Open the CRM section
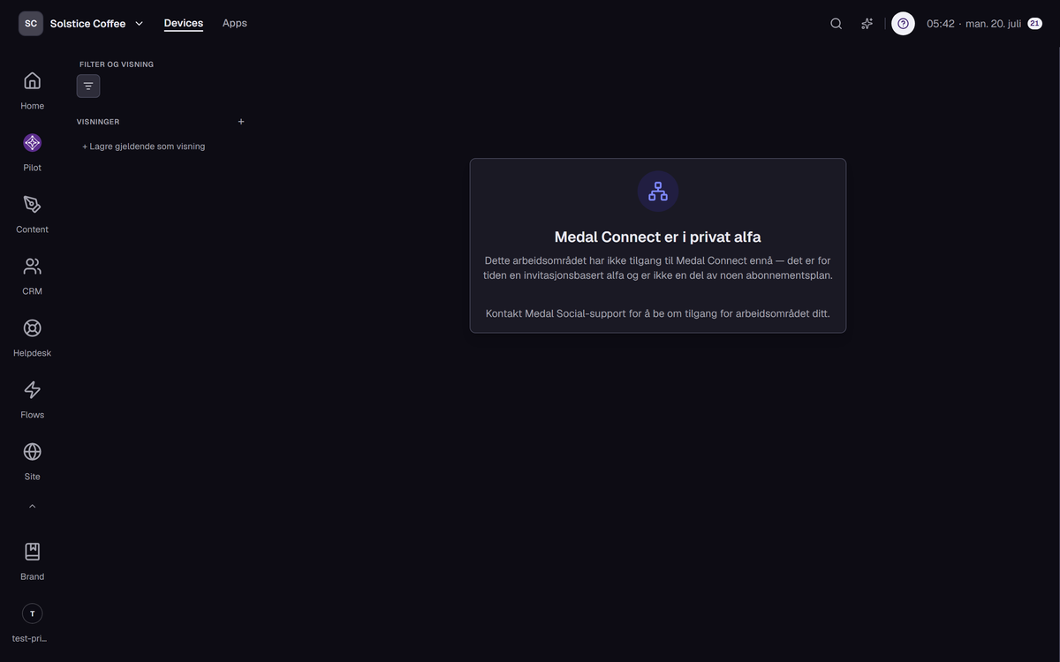 (32, 275)
